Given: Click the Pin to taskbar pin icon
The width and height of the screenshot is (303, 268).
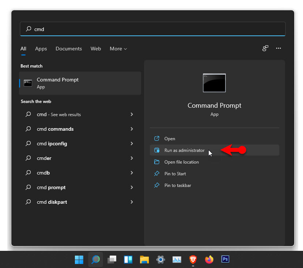Looking at the screenshot, I should pyautogui.click(x=157, y=185).
